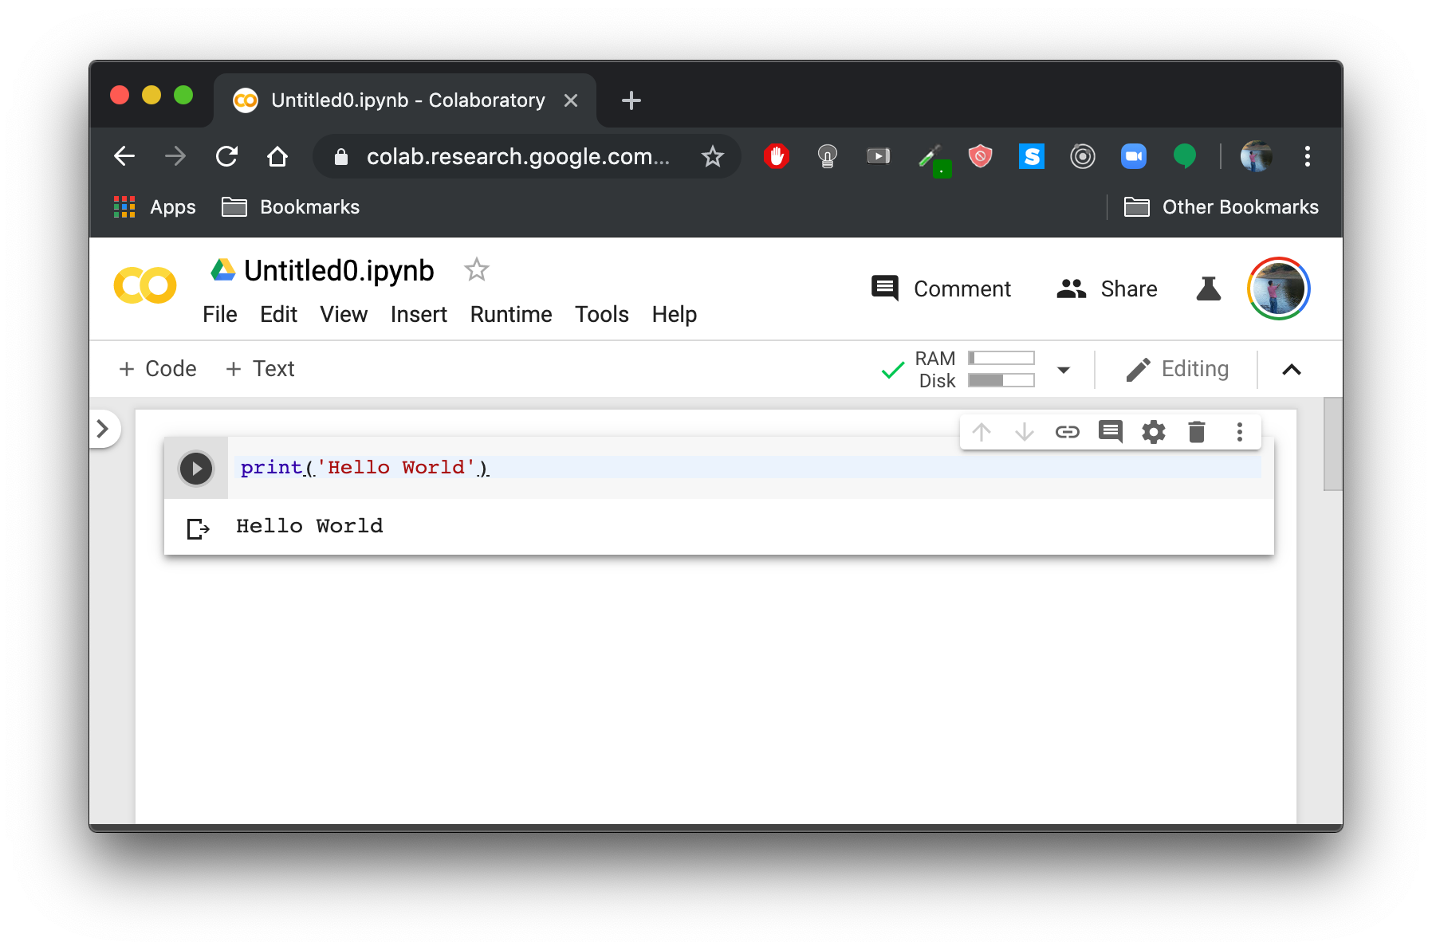Add a comment to the cell icon
1432x950 pixels.
click(x=1111, y=432)
